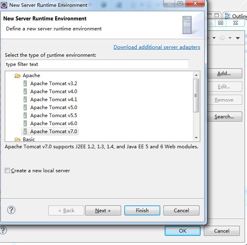Select Apache Tomcat v4.1 runtime
The image size is (247, 245).
click(x=54, y=100)
